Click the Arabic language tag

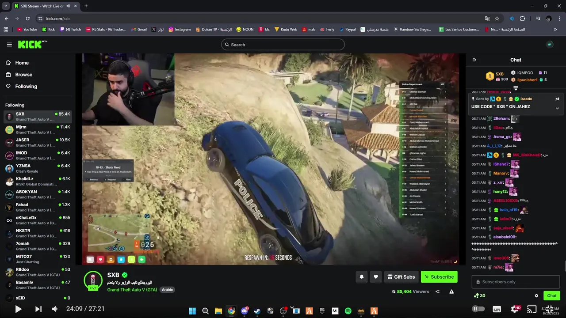(167, 290)
